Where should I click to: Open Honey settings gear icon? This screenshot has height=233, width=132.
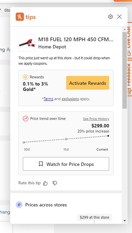point(110,17)
